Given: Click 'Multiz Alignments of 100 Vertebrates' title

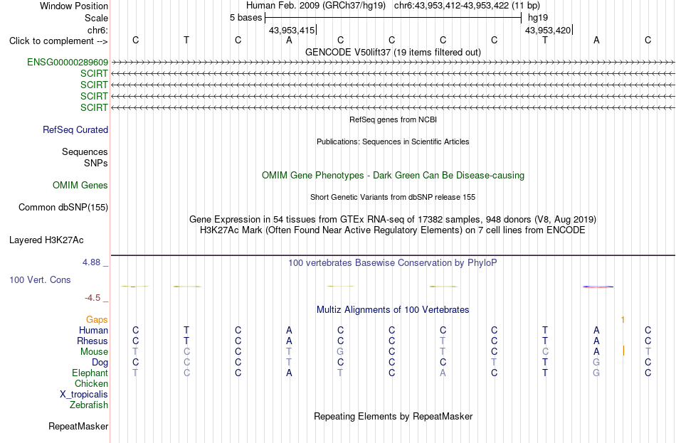Looking at the screenshot, I should (x=393, y=310).
